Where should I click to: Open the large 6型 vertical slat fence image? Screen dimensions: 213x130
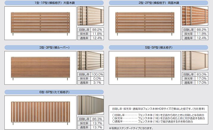40,112
